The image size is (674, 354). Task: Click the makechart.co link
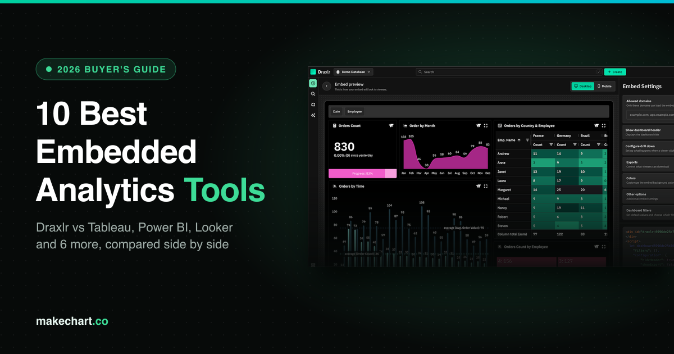(72, 321)
